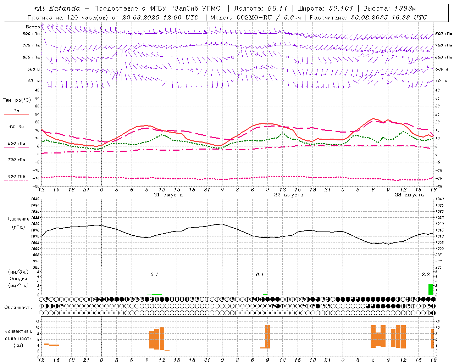Click the (гПа) unit under Давление
The image size is (454, 363).
18,227
